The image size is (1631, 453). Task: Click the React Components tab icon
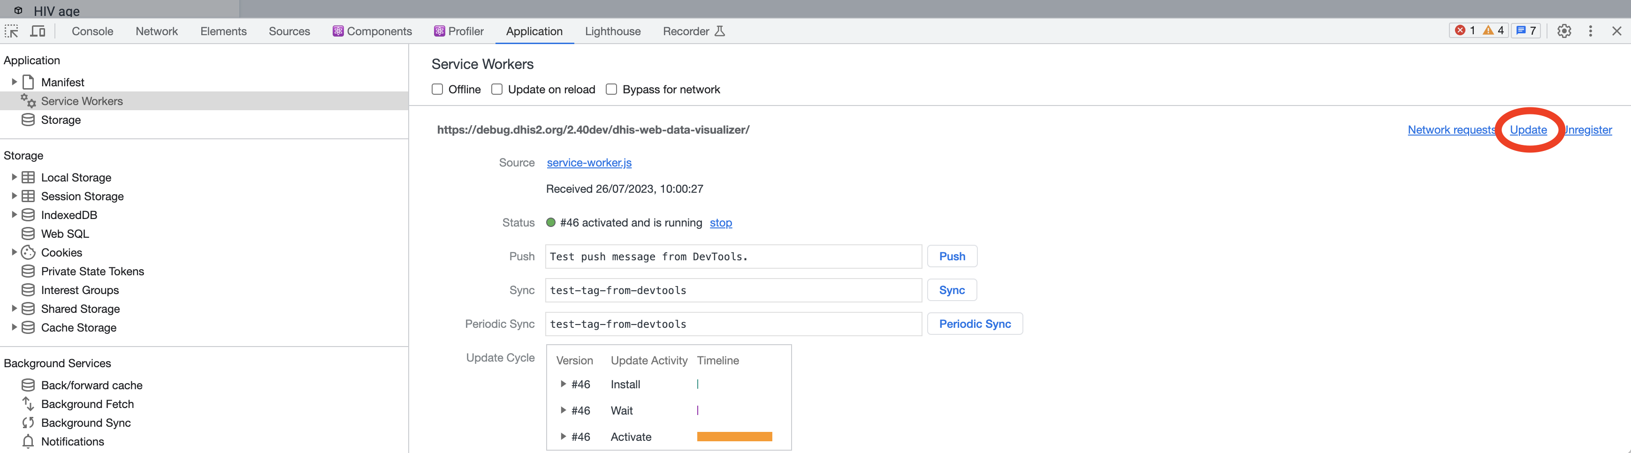click(338, 31)
